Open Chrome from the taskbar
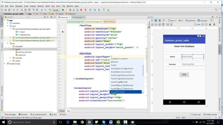Image resolution: width=223 pixels, height=125 pixels. pyautogui.click(x=82, y=122)
